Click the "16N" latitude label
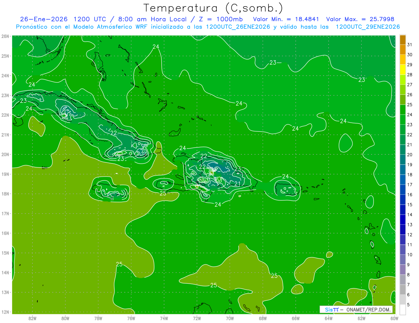This screenshot has width=419, height=323. pyautogui.click(x=5, y=233)
